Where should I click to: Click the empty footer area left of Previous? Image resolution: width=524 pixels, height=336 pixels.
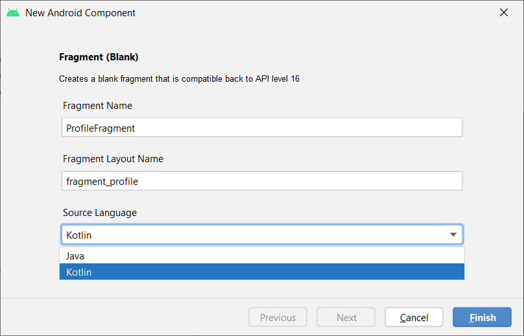coord(124,317)
